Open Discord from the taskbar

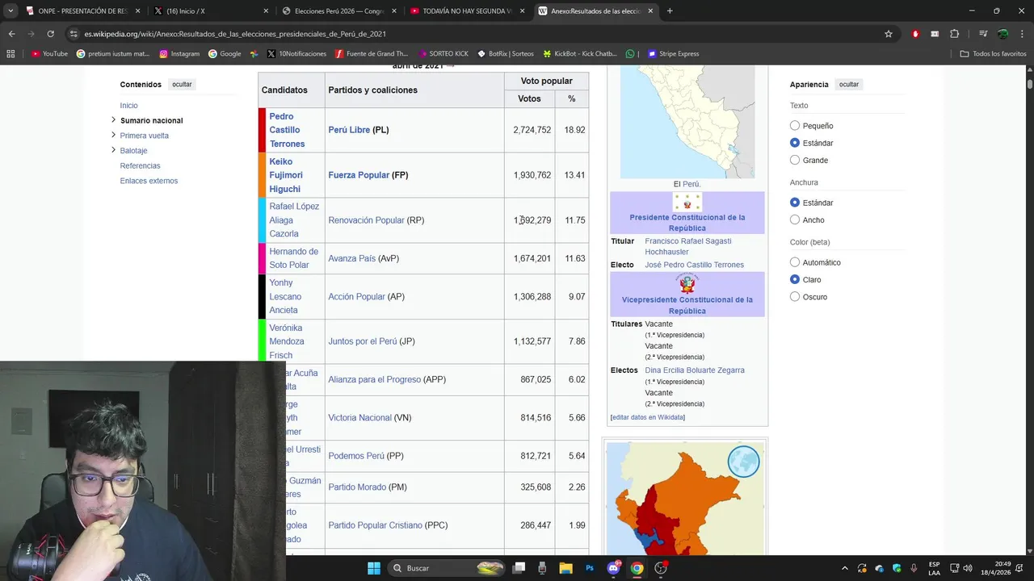click(613, 568)
